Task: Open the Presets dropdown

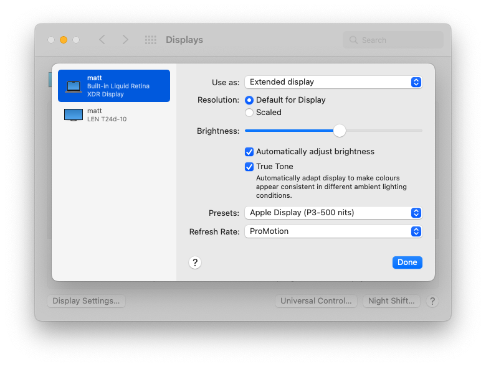Action: pos(333,213)
